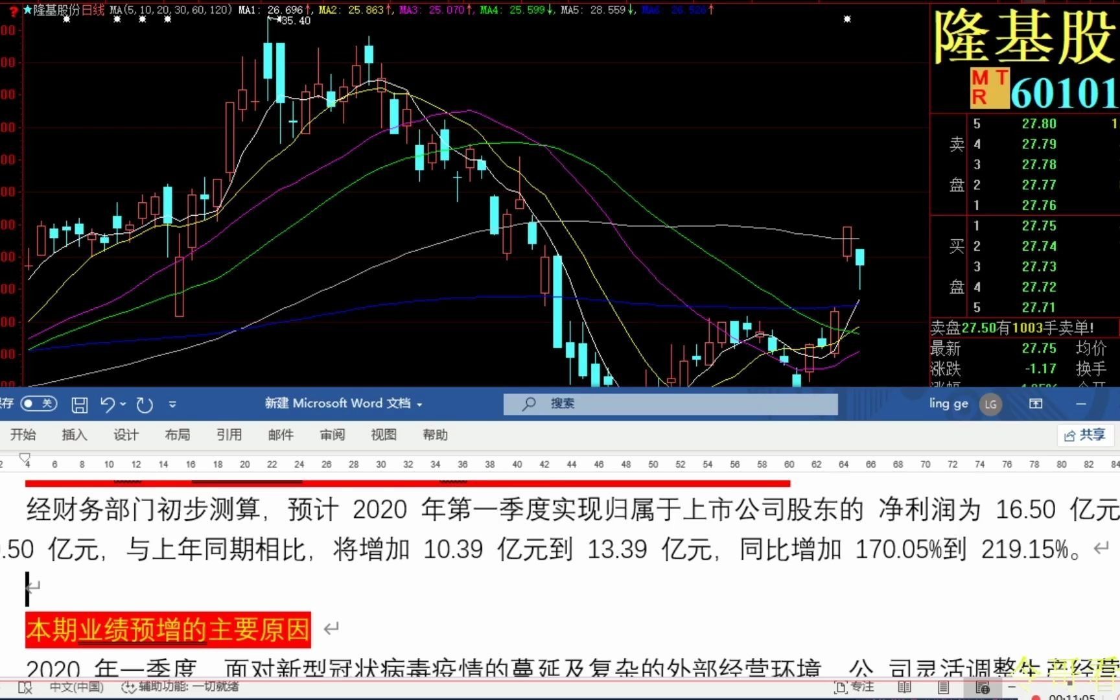This screenshot has height=700, width=1120.
Task: Open the 邮件 ribbon tab
Action: click(280, 435)
